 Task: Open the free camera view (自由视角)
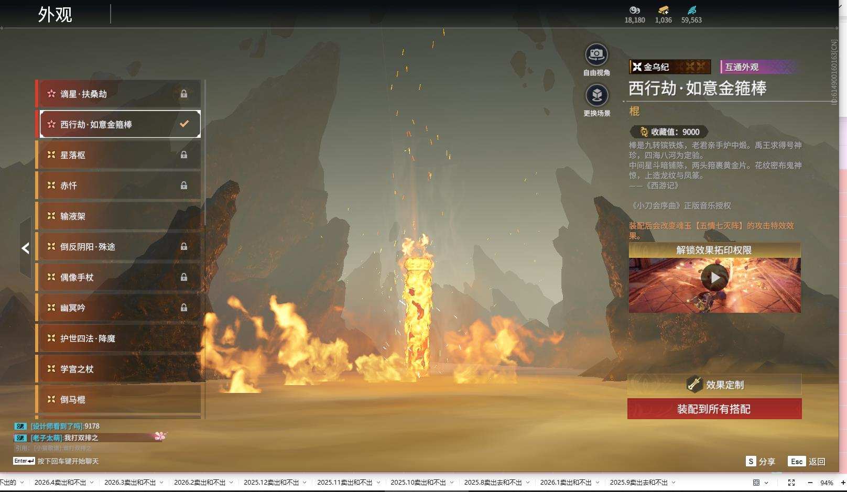point(596,54)
